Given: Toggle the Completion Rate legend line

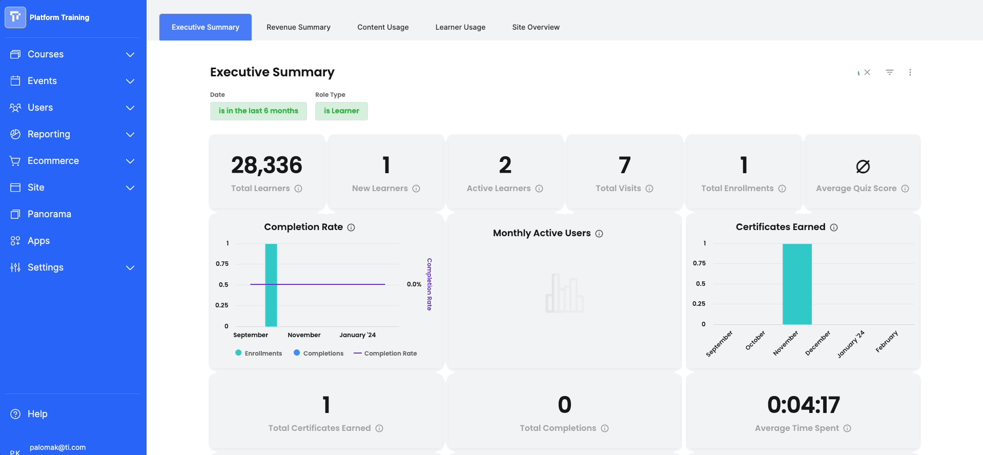Looking at the screenshot, I should [385, 353].
